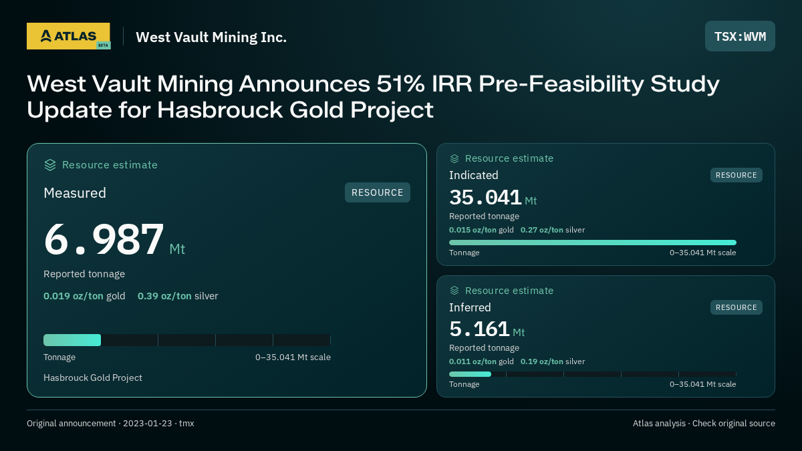Click the Measured tonnage progress bar

[187, 340]
